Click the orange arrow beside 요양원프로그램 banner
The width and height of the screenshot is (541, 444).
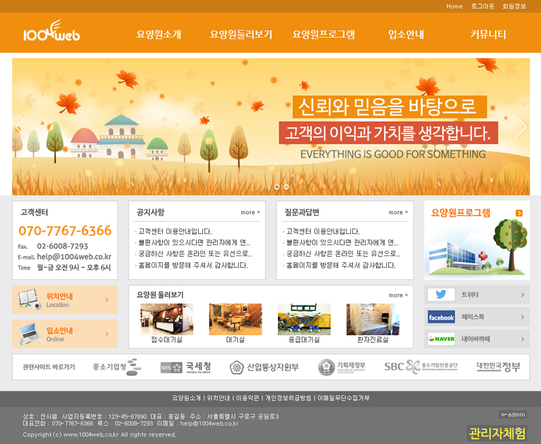[x=519, y=213]
